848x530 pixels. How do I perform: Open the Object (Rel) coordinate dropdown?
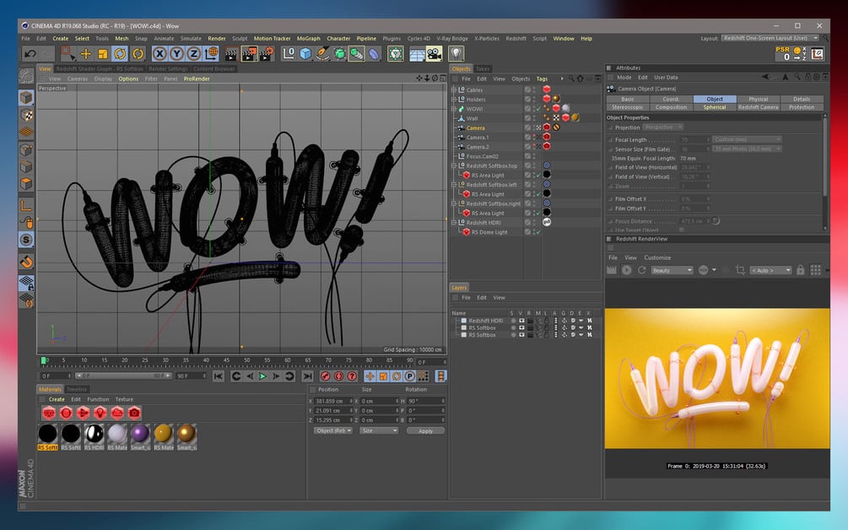coord(333,430)
